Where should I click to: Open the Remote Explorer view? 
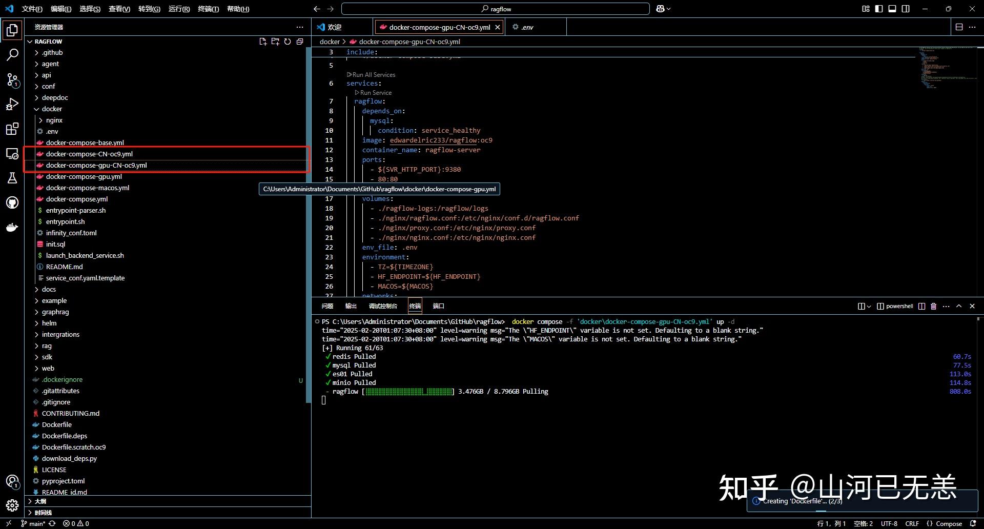(x=12, y=153)
